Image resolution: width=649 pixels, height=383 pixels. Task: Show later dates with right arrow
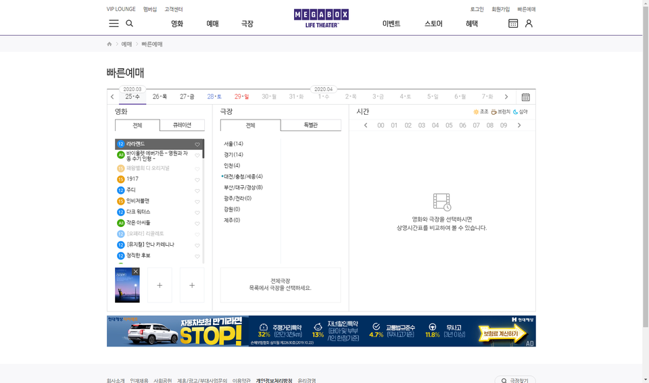tap(506, 97)
